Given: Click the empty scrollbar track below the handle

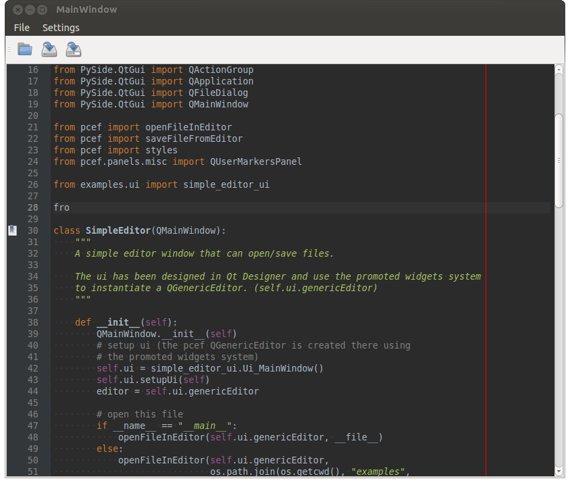Looking at the screenshot, I should [559, 338].
